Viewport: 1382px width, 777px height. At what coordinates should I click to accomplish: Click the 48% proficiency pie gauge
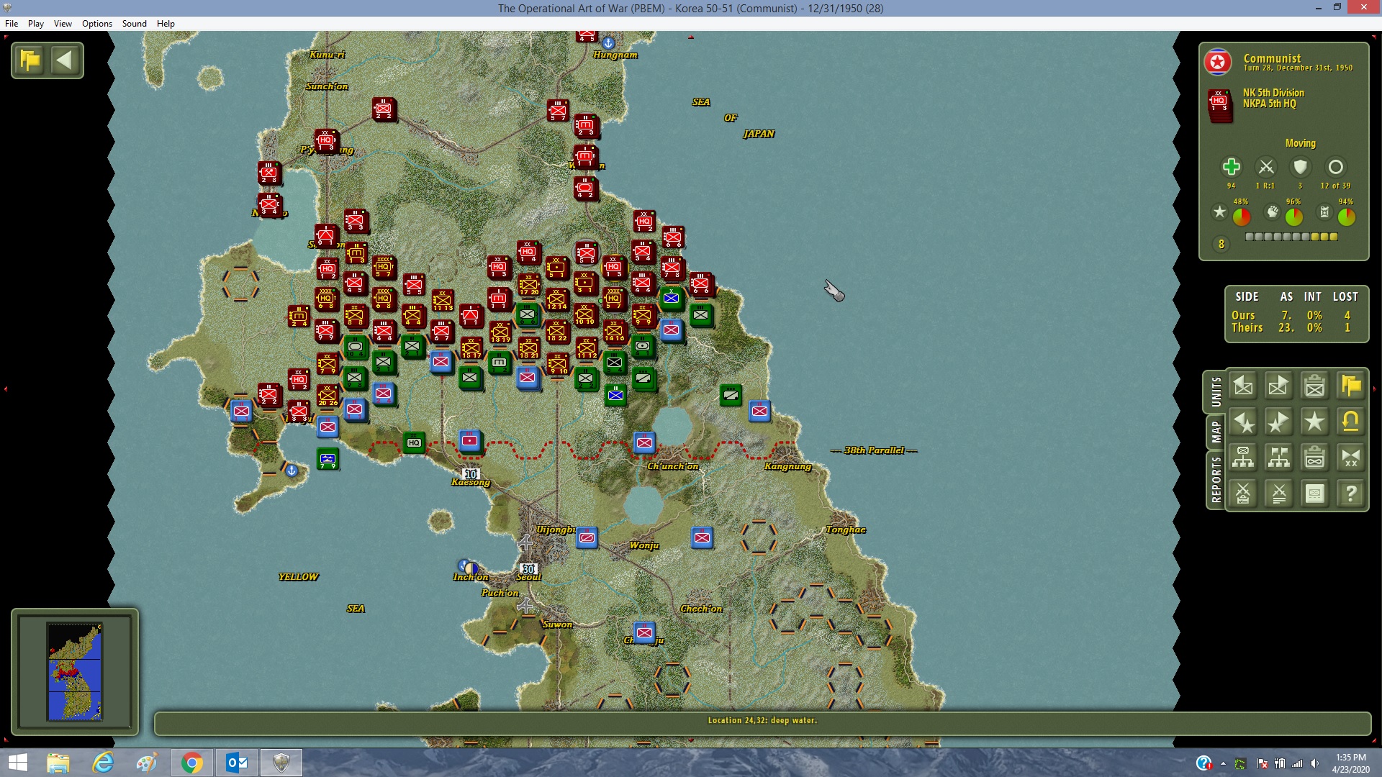1242,217
